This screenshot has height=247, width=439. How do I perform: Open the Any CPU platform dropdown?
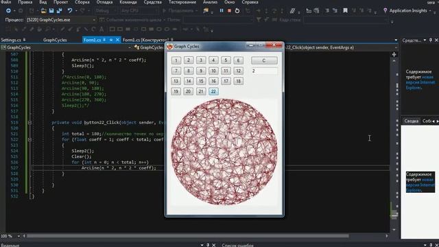[139, 11]
